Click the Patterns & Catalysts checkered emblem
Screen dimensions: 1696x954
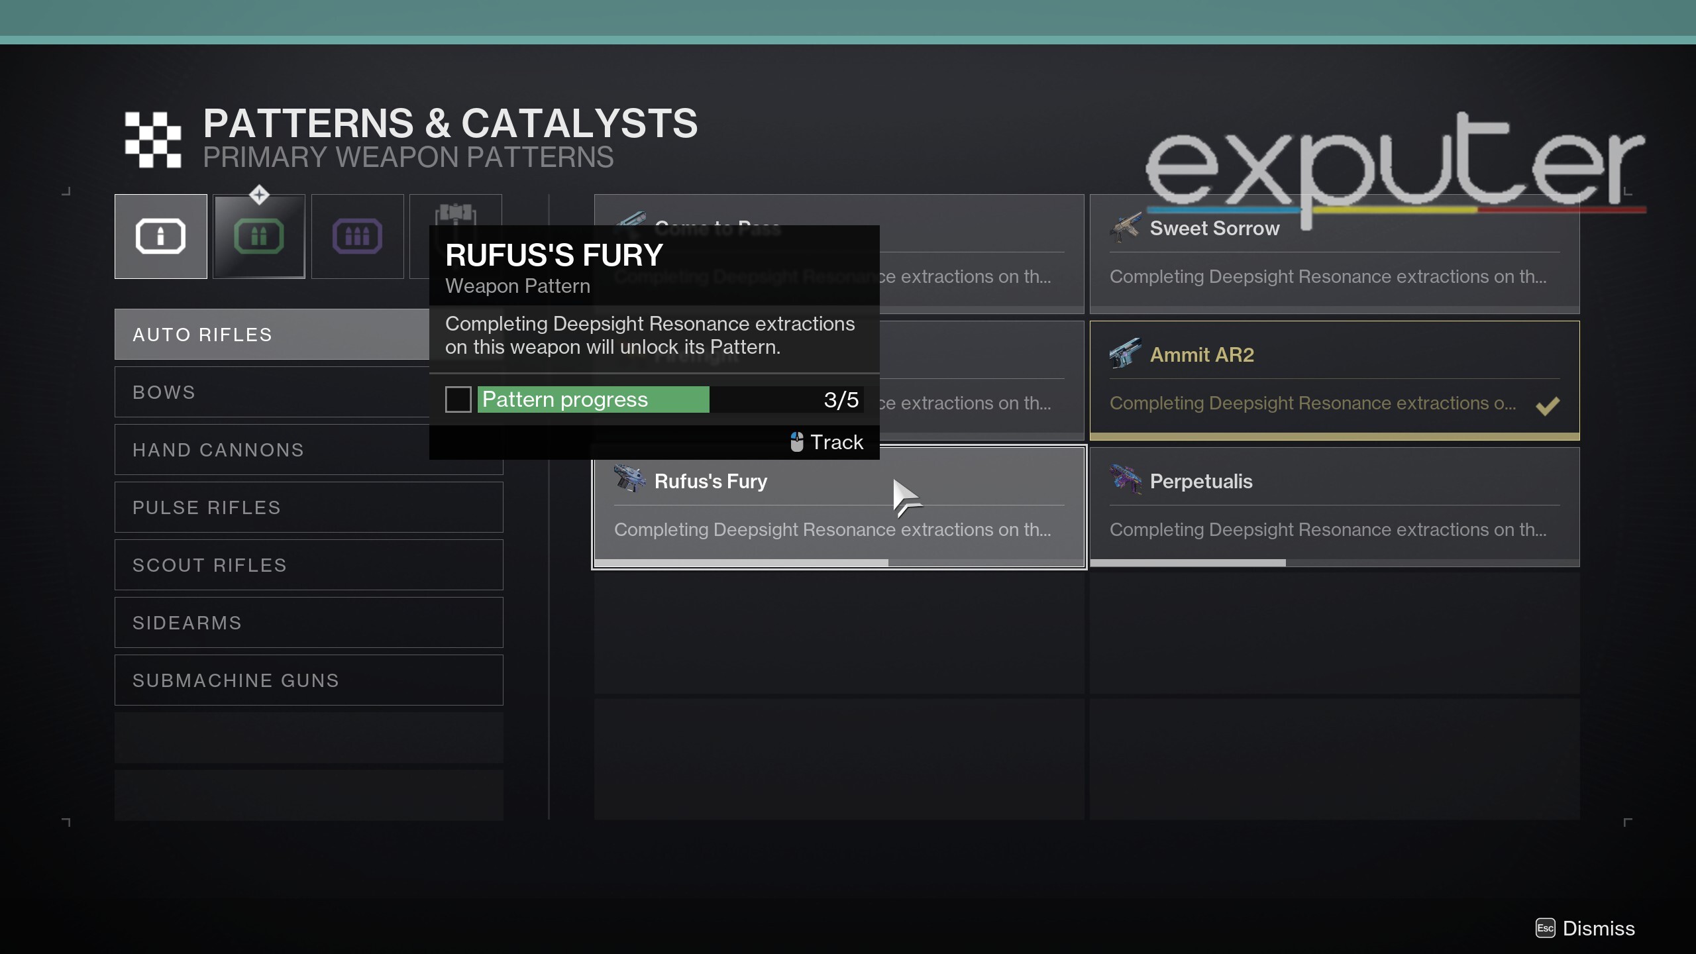[x=153, y=140]
